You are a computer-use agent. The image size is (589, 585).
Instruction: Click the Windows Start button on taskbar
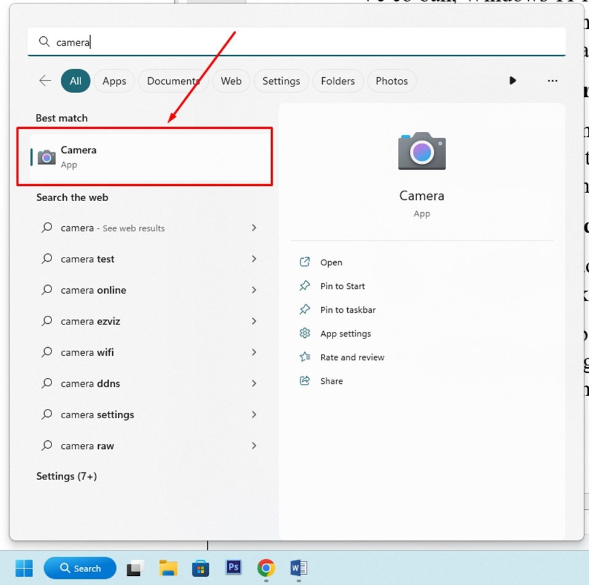tap(24, 568)
